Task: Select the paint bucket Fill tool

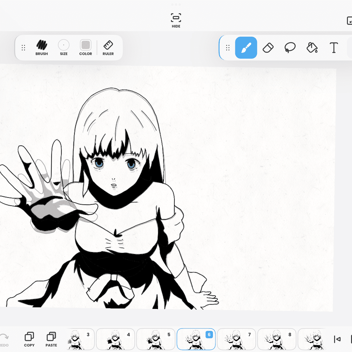Action: pos(312,48)
